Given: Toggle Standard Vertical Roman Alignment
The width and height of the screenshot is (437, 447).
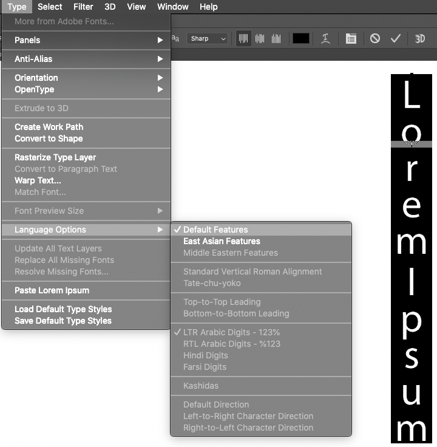Looking at the screenshot, I should [x=261, y=271].
